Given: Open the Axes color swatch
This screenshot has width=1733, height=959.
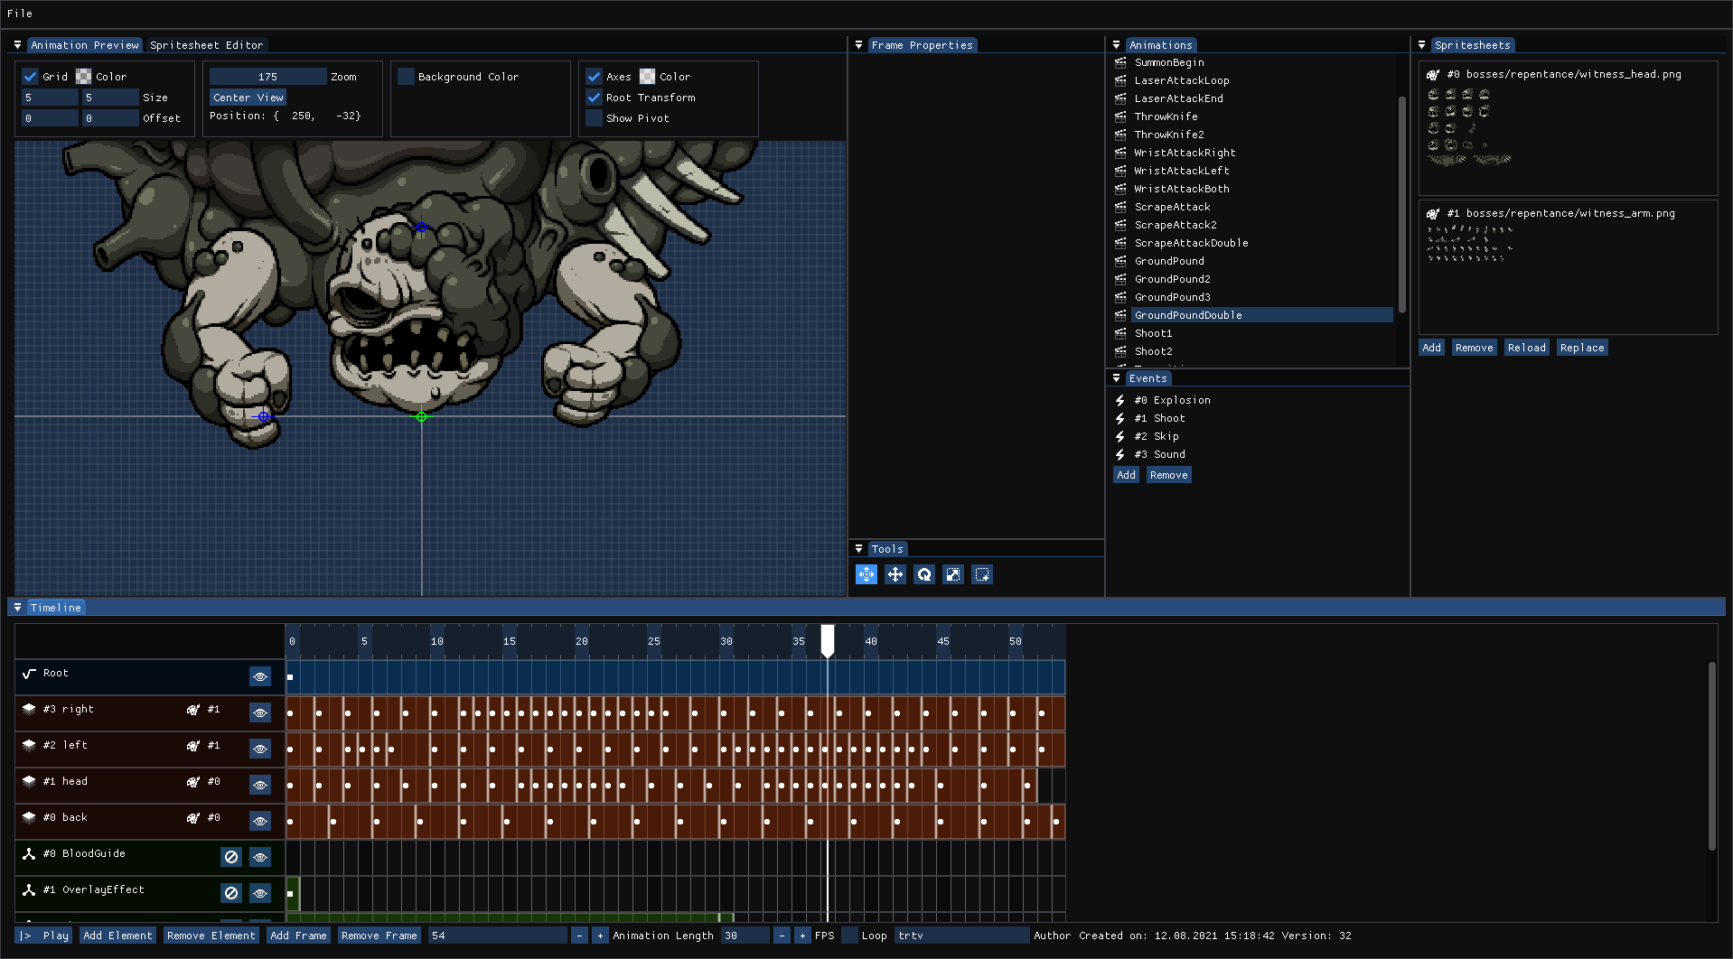Looking at the screenshot, I should 647,77.
